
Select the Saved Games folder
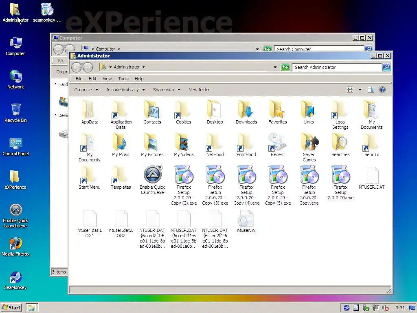pos(309,148)
